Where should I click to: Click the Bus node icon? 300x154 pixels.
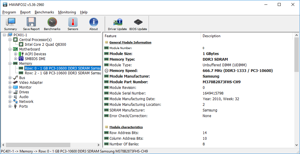pos(15,78)
